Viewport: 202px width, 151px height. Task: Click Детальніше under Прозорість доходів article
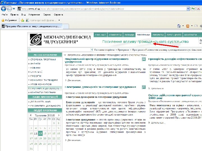pos(157,88)
